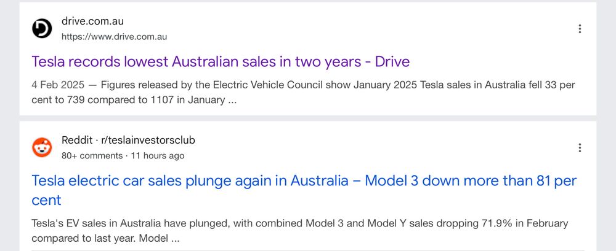Select the r/teslainvestorsclub subreddit label
Screen dimensions: 616x251
click(x=148, y=140)
